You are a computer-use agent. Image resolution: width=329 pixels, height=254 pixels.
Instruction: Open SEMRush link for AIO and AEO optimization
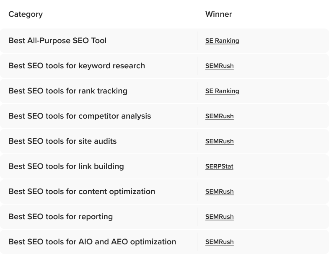tap(219, 242)
